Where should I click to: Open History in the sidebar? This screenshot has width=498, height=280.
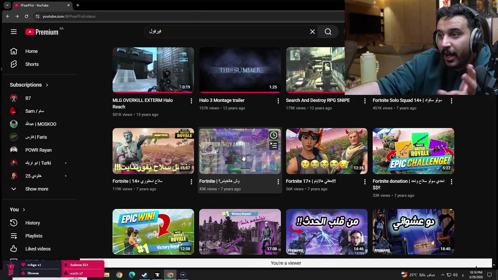click(x=39, y=223)
